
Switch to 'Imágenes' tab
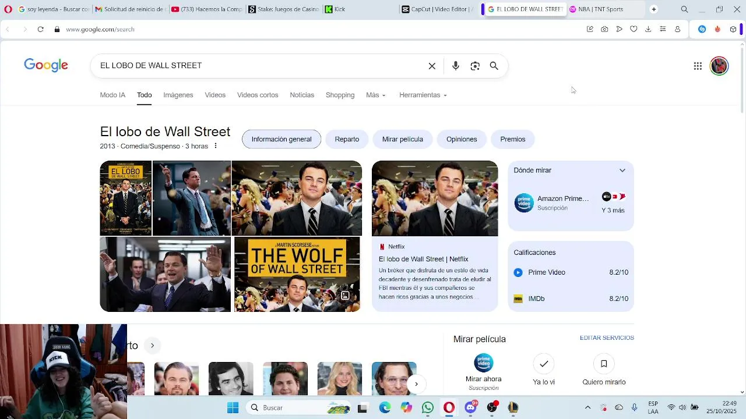coord(178,95)
